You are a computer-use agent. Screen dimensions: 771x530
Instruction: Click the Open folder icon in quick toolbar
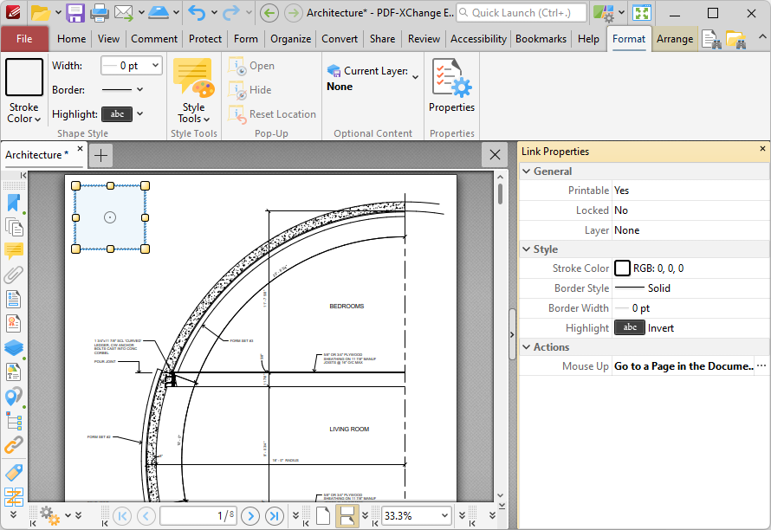pos(41,13)
